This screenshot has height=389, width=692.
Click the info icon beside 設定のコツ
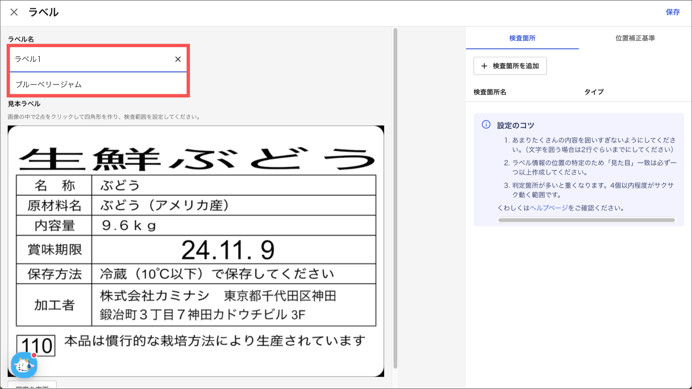pyautogui.click(x=486, y=125)
